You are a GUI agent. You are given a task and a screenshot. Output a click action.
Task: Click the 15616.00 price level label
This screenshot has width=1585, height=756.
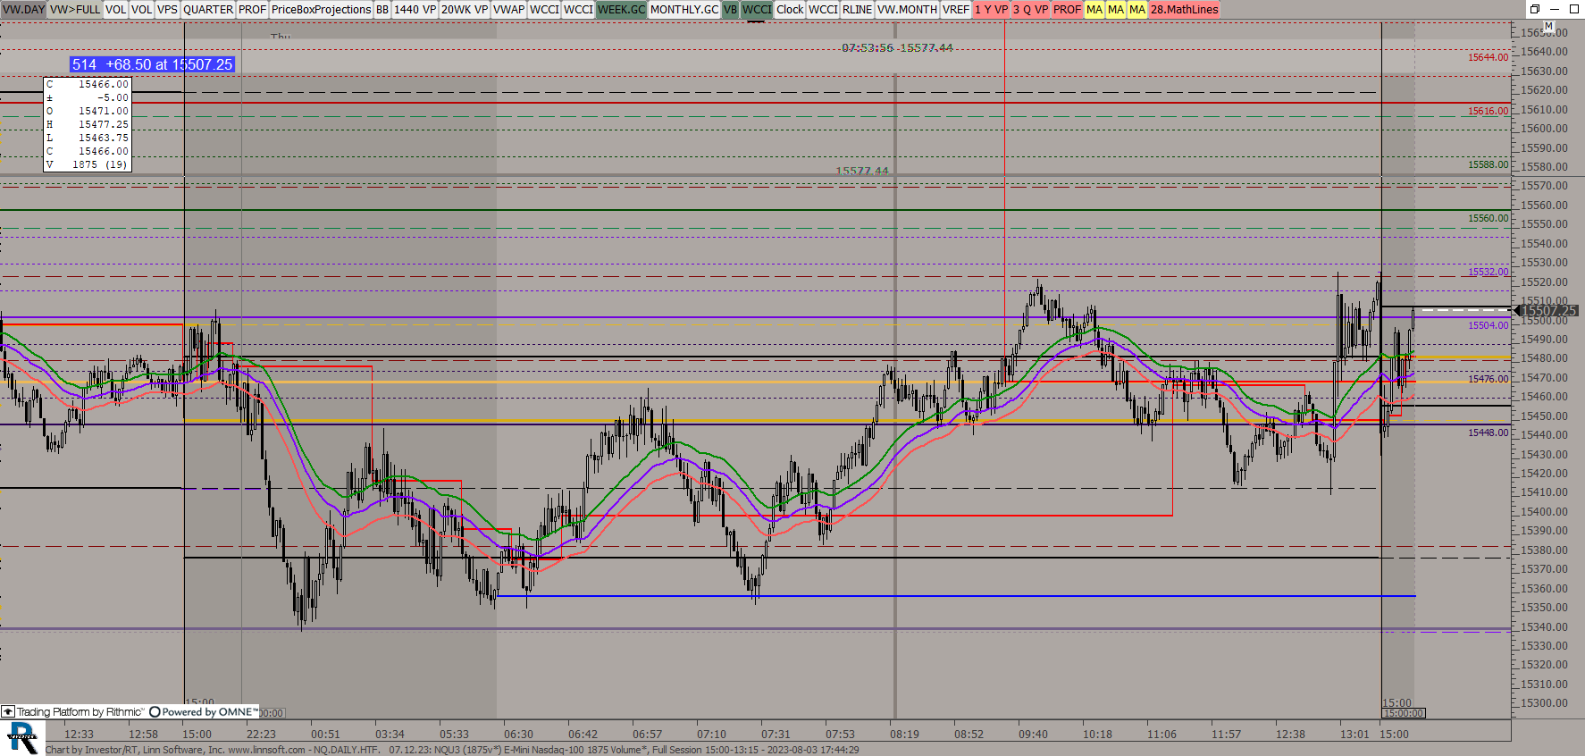pos(1488,111)
